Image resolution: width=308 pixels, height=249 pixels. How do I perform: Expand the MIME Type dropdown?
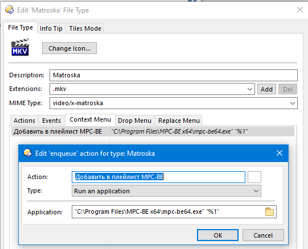click(x=293, y=103)
